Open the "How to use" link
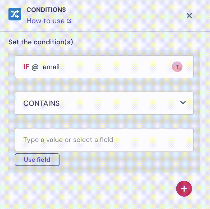 45,21
